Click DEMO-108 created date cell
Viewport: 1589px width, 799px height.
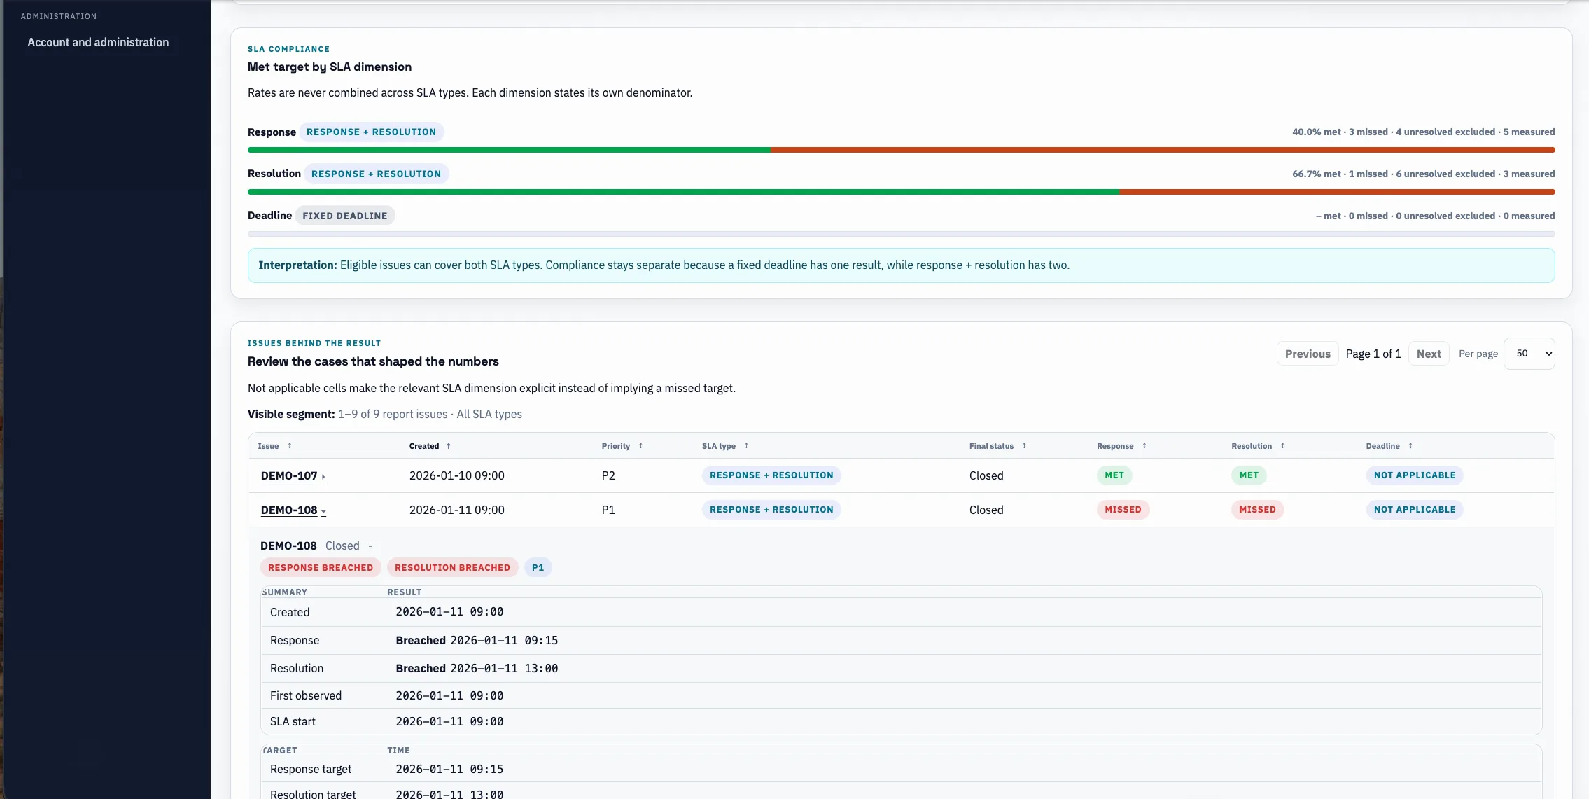456,510
